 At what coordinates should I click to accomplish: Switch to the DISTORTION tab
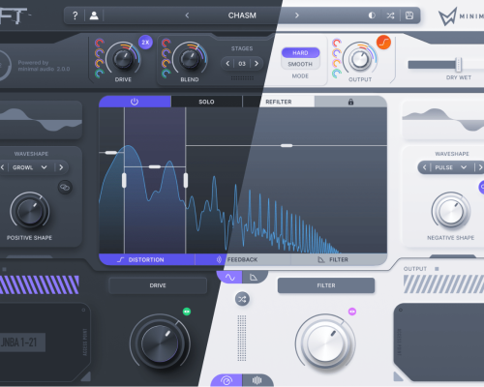[140, 259]
